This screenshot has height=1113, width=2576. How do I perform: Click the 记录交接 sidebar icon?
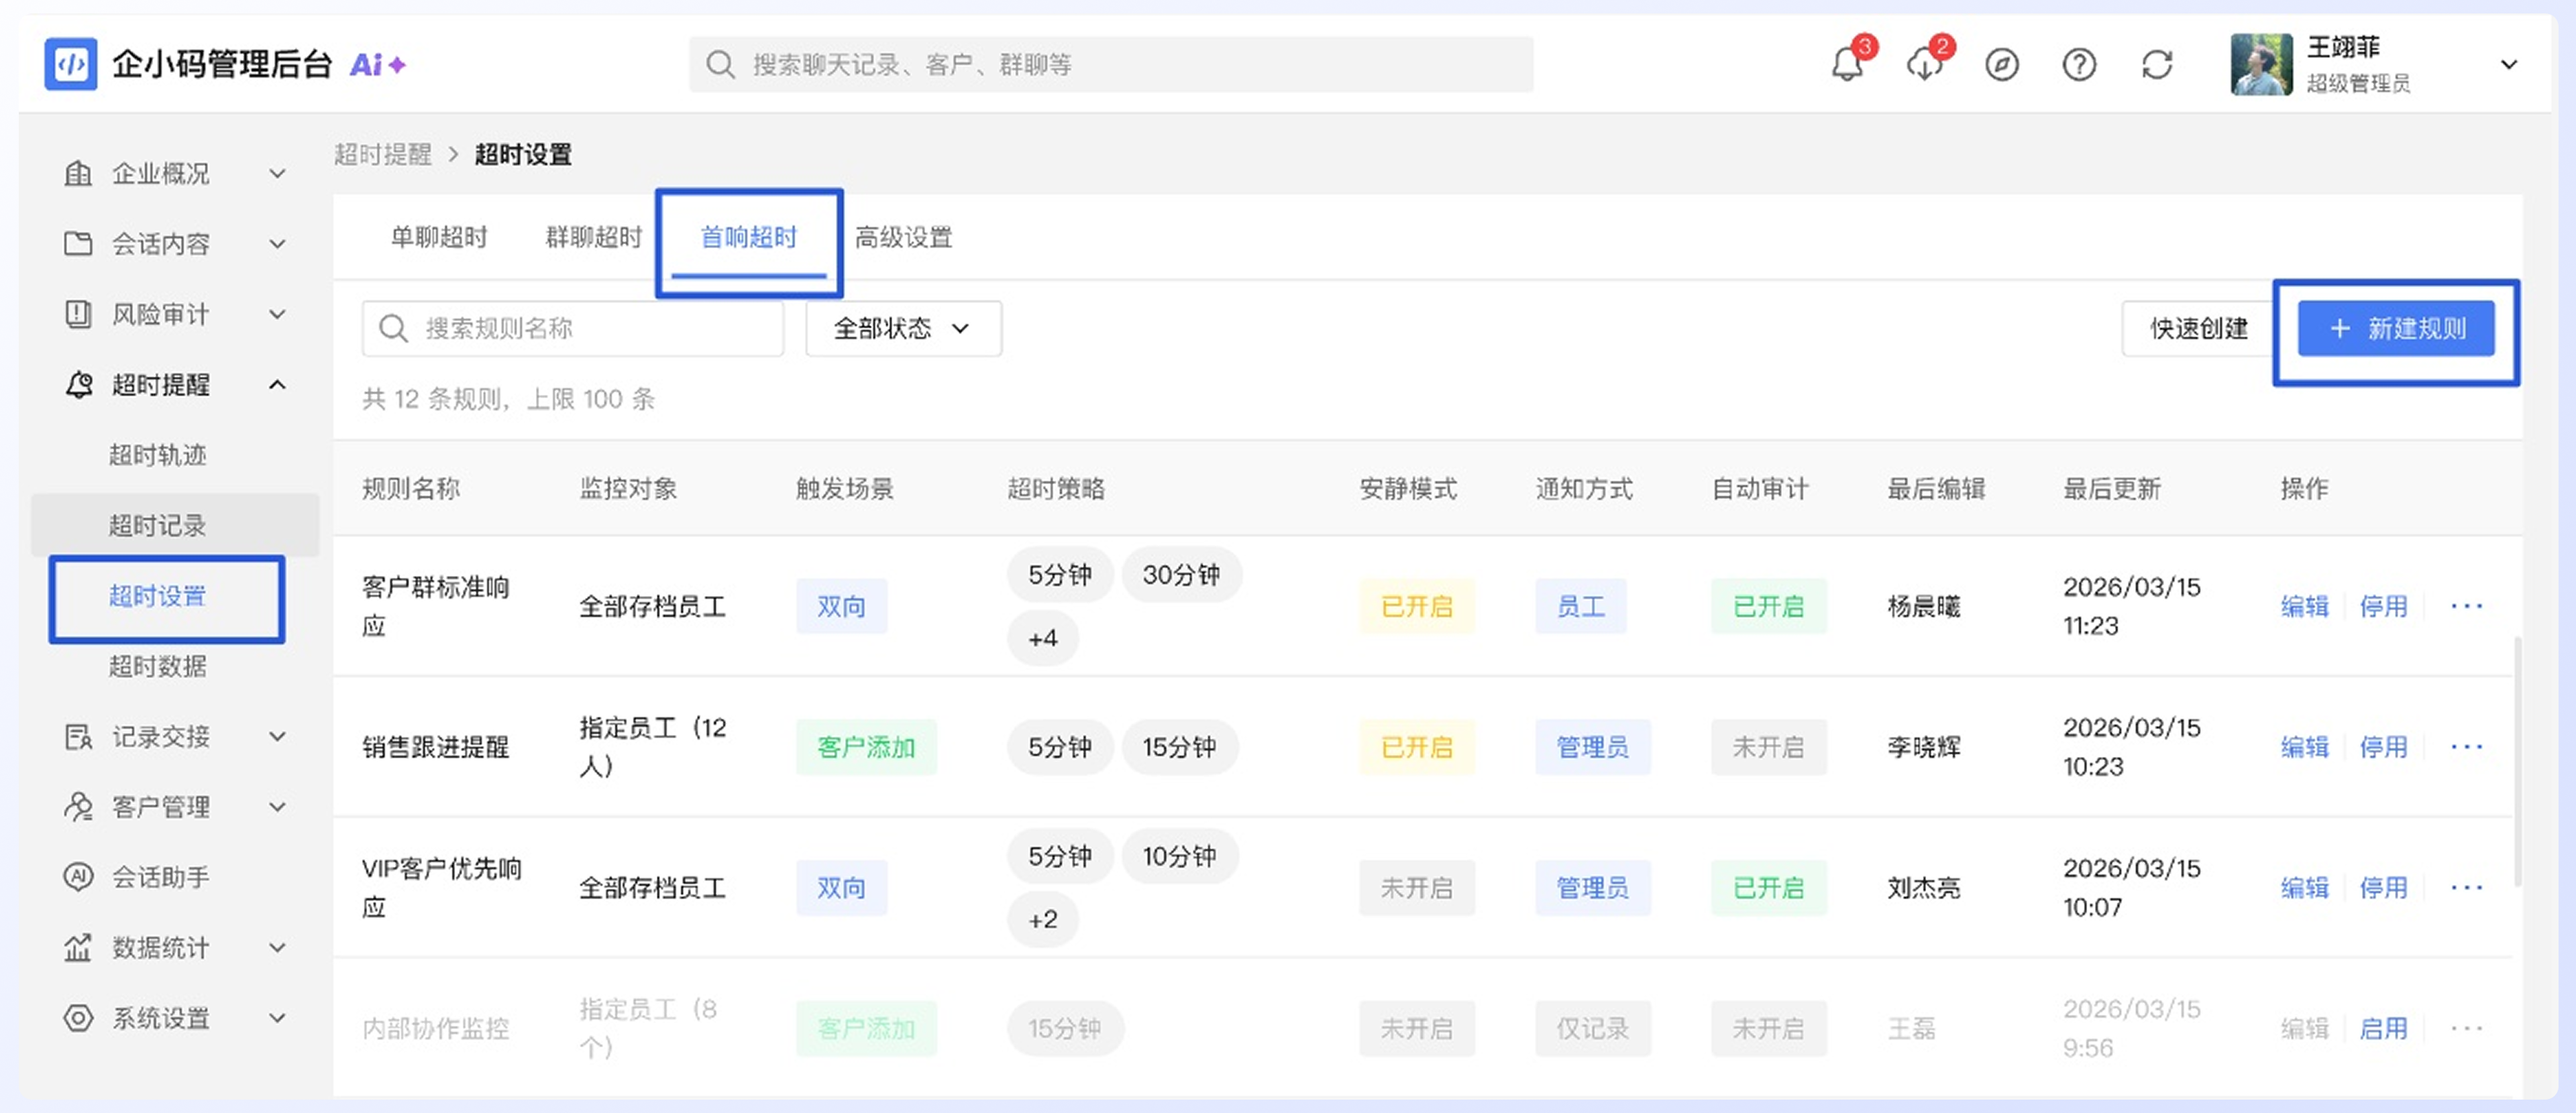[78, 738]
